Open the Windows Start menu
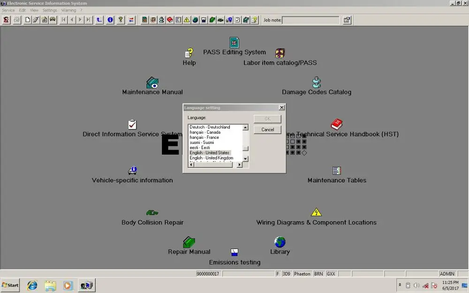The width and height of the screenshot is (469, 293). [x=10, y=285]
